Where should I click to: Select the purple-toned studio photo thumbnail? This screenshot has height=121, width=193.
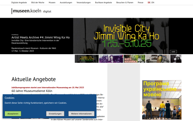click(x=111, y=59)
